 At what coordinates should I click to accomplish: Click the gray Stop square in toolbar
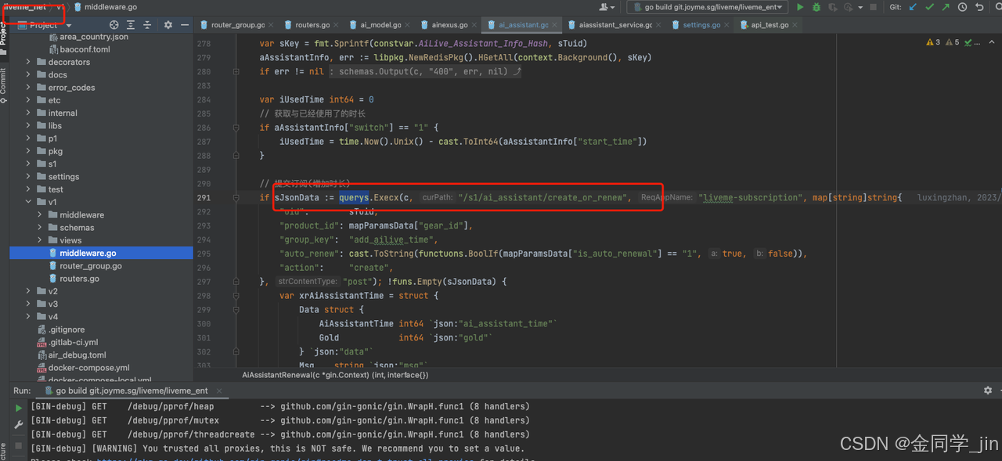coord(874,7)
